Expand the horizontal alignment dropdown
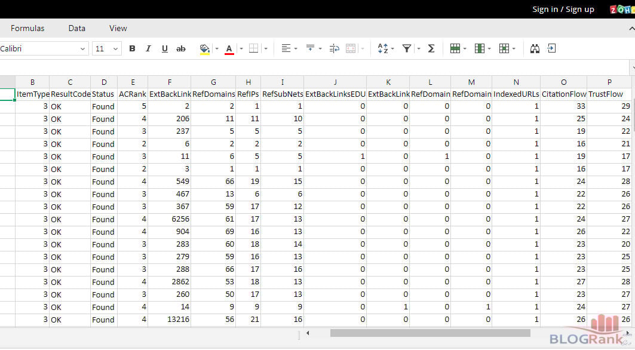This screenshot has height=350, width=635. coord(295,49)
